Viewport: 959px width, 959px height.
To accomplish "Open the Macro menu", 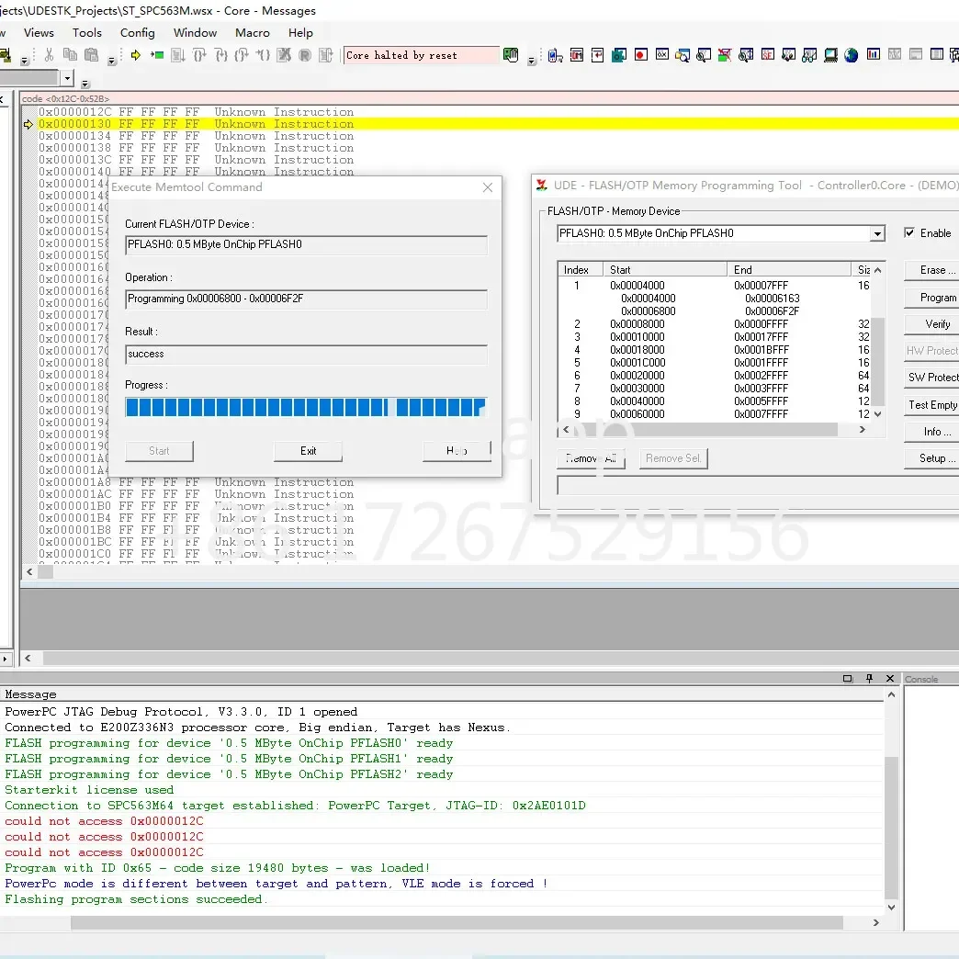I will point(252,32).
